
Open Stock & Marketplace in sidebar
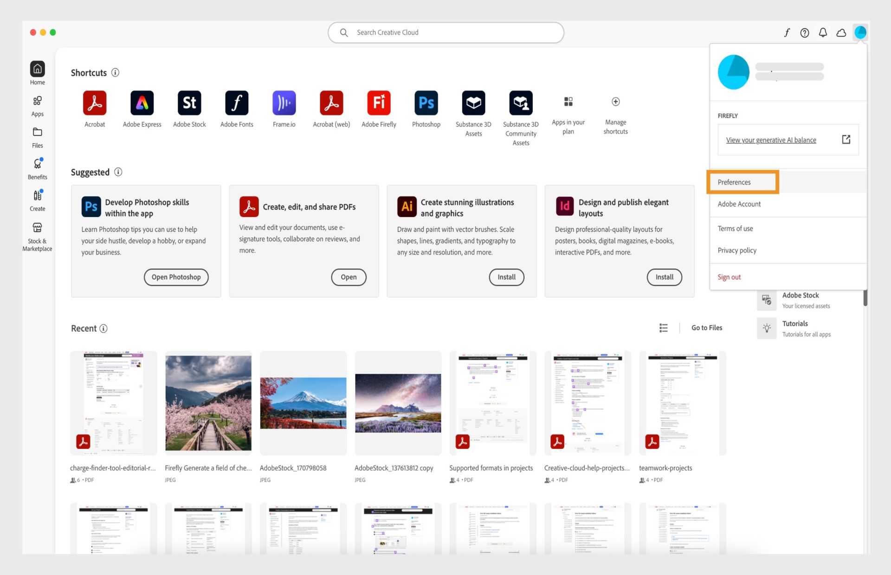[37, 236]
